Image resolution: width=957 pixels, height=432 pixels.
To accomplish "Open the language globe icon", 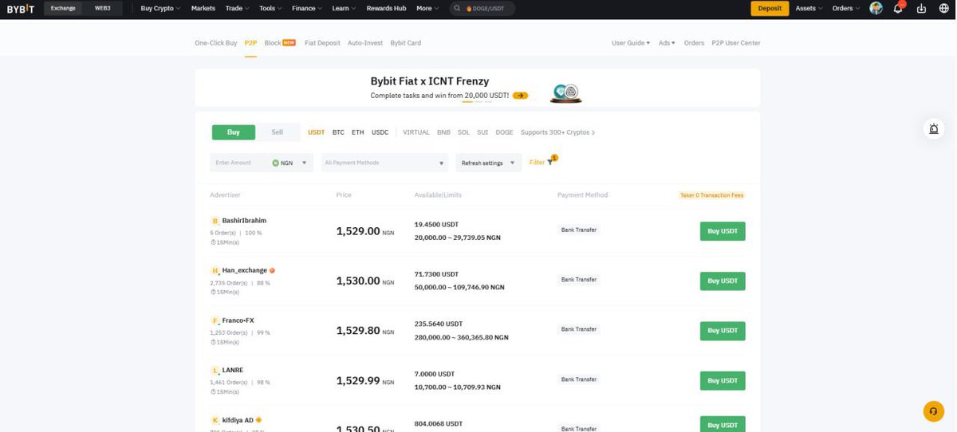I will [943, 8].
